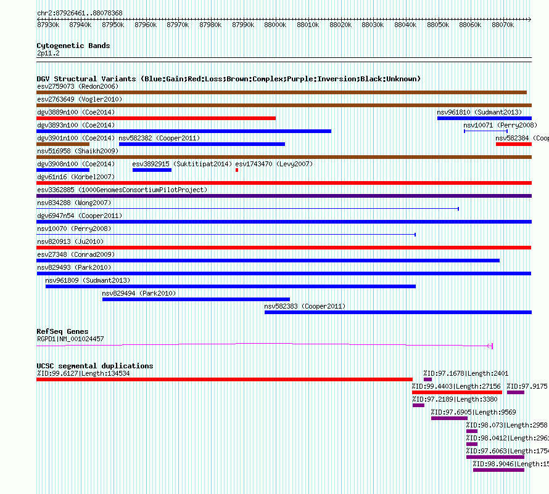Click the small red esv1743470 loss marker
Image resolution: width=549 pixels, height=494 pixels.
pyautogui.click(x=237, y=170)
